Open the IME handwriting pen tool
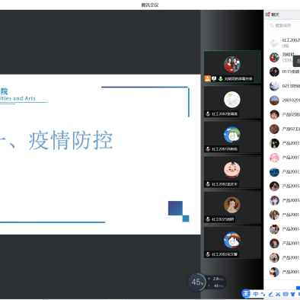 click(x=270, y=294)
